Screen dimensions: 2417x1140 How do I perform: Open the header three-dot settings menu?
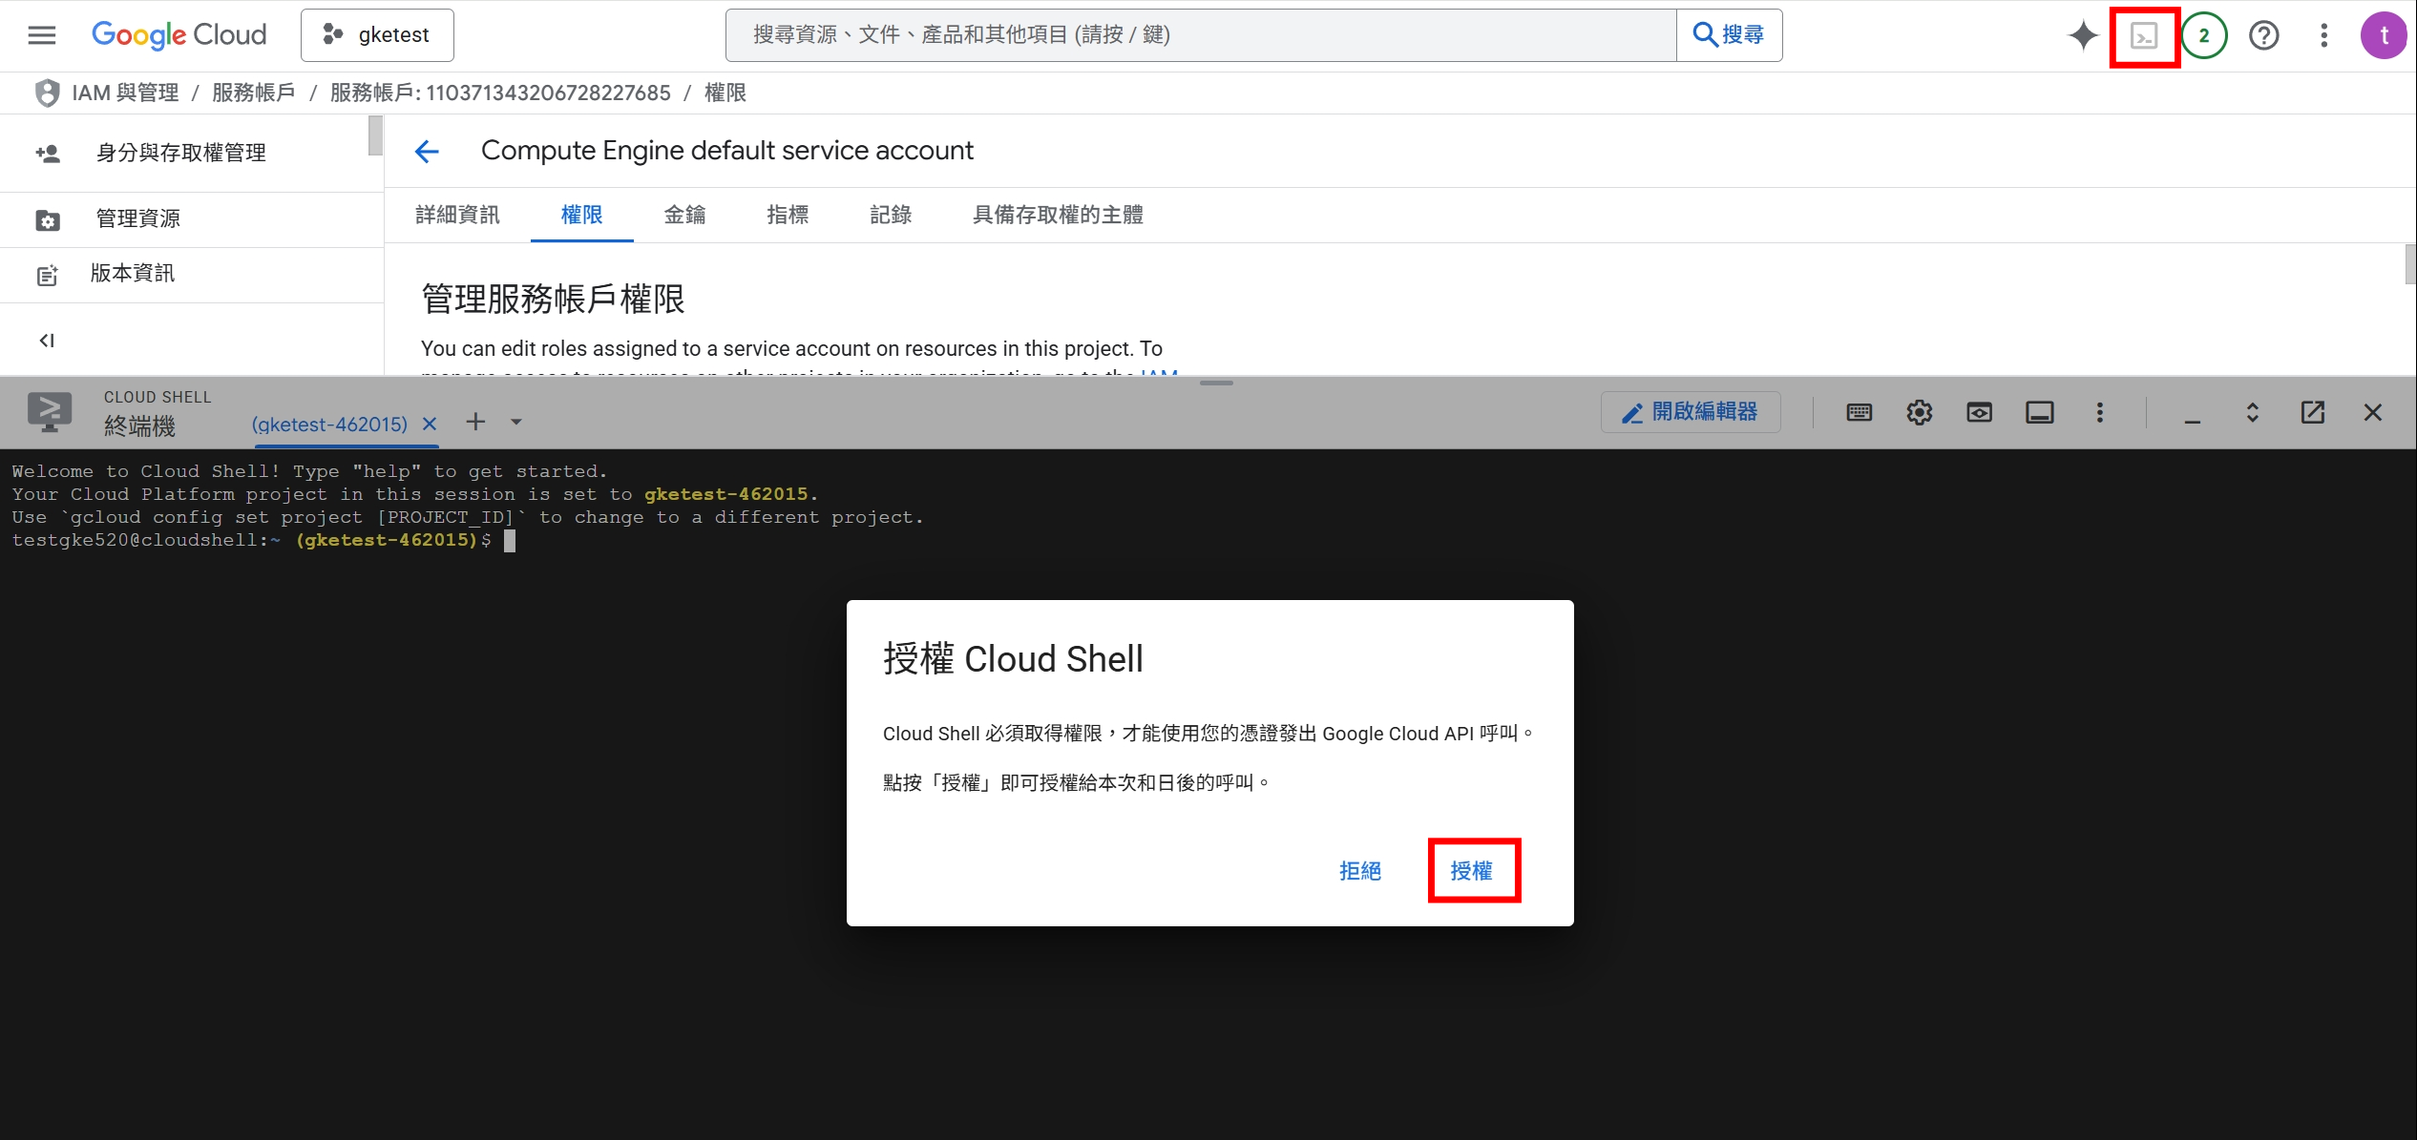pyautogui.click(x=2323, y=35)
